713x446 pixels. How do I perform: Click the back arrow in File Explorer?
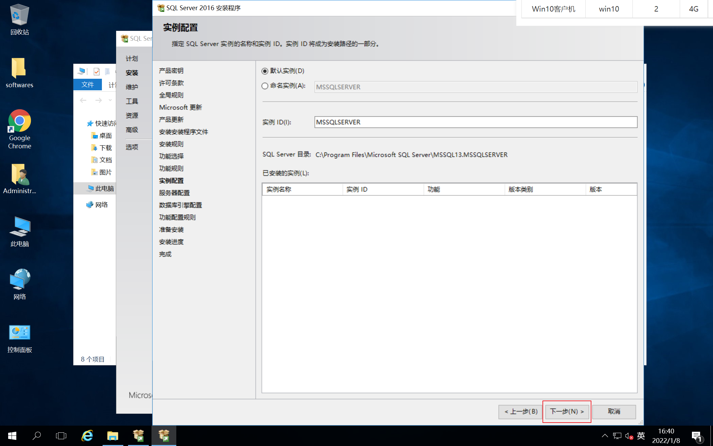(x=83, y=100)
